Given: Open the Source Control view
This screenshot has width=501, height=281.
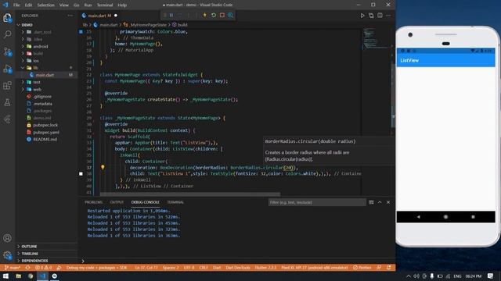Looking at the screenshot, I should (x=7, y=52).
